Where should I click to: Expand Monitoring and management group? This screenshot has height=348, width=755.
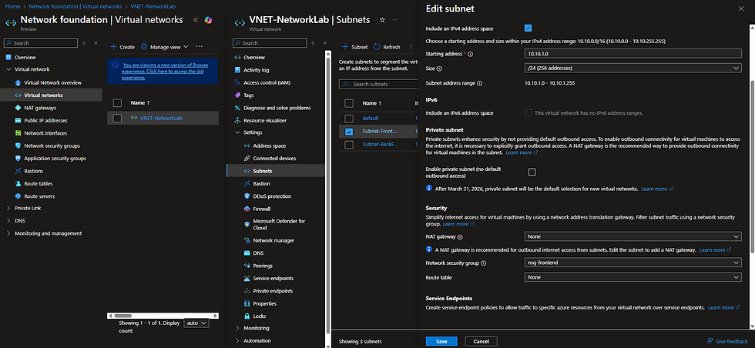(8, 233)
